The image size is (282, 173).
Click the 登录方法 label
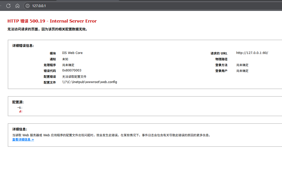pos(221,65)
